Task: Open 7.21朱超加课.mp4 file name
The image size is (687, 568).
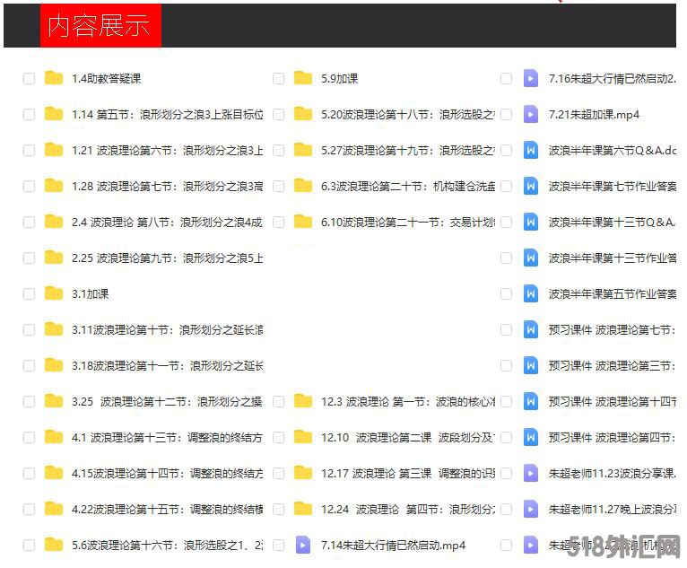Action: click(x=594, y=114)
